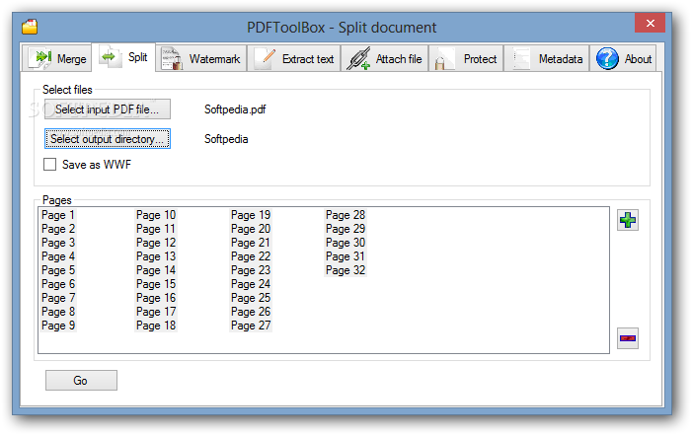Click the Extract text pencil icon
The image size is (692, 435).
pyautogui.click(x=266, y=58)
